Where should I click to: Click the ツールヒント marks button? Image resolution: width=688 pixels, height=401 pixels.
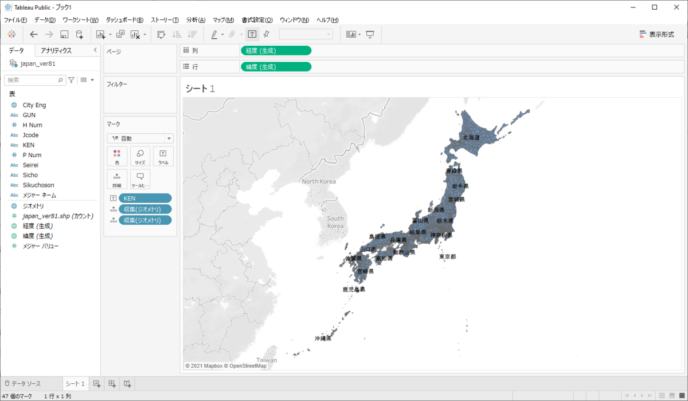coord(140,179)
